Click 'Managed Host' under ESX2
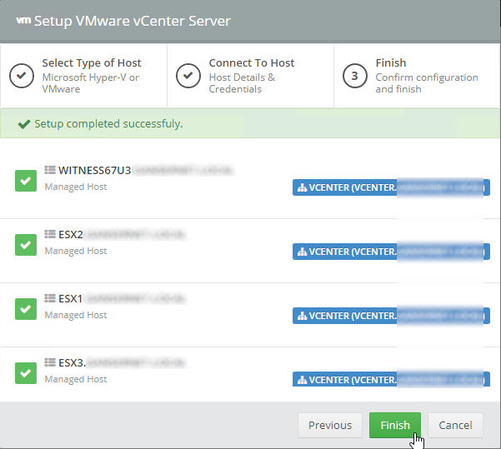Viewport: 501px width, 449px height. [76, 251]
